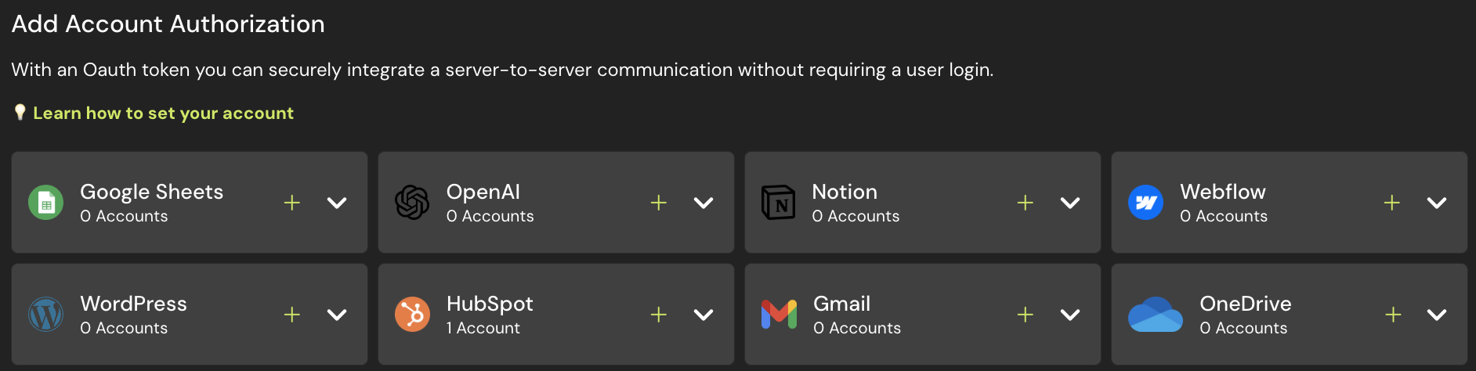Click the HubSpot logo icon
Screen dimensions: 1476x371
tap(412, 315)
